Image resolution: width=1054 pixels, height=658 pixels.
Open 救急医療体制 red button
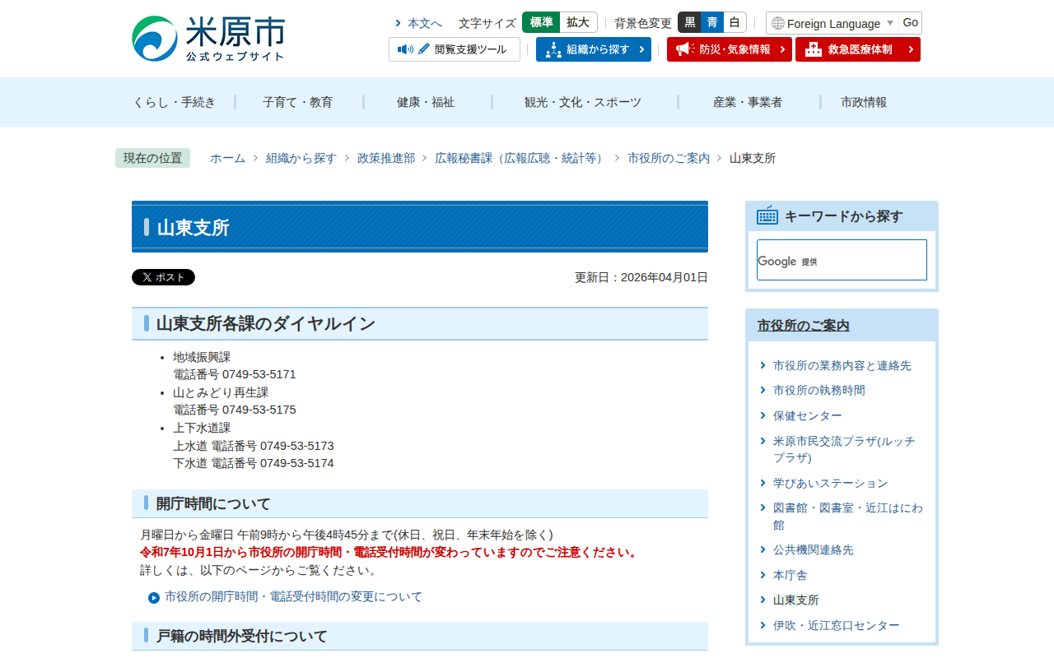click(x=858, y=49)
